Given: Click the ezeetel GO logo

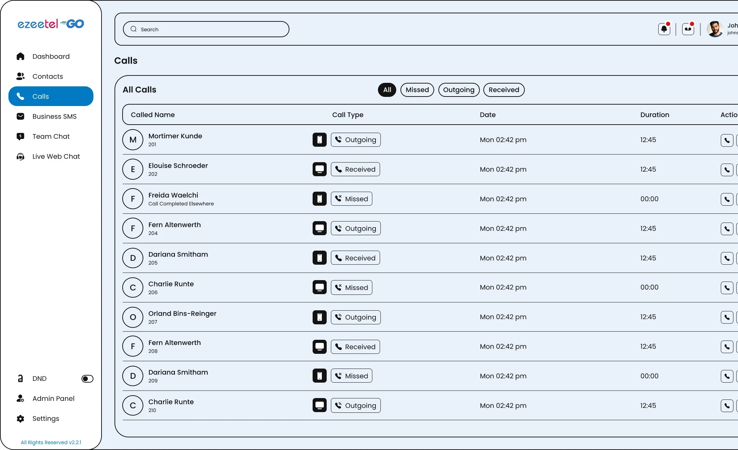Looking at the screenshot, I should pos(51,24).
